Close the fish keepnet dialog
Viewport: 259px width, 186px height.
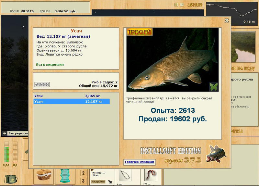click(227, 20)
